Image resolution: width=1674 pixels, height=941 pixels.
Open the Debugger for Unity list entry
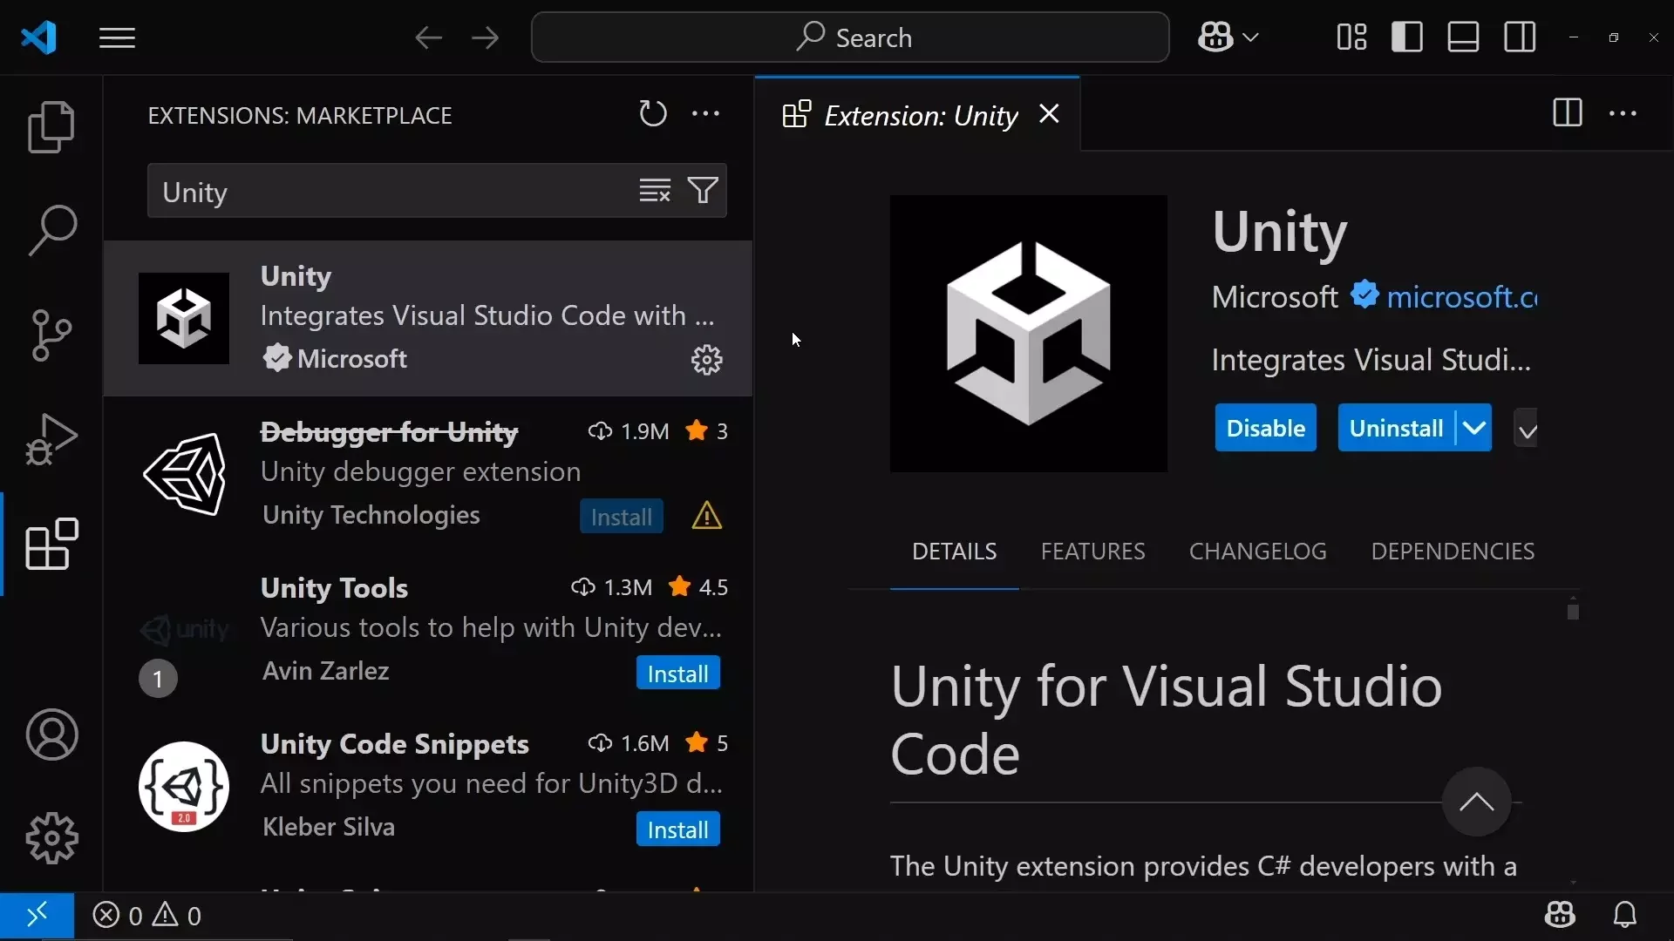[428, 475]
